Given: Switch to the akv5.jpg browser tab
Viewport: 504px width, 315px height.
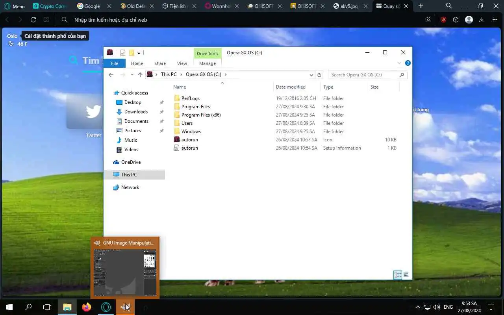Looking at the screenshot, I should [346, 6].
